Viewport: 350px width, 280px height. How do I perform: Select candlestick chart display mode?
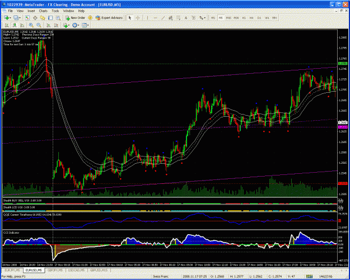(x=15, y=25)
